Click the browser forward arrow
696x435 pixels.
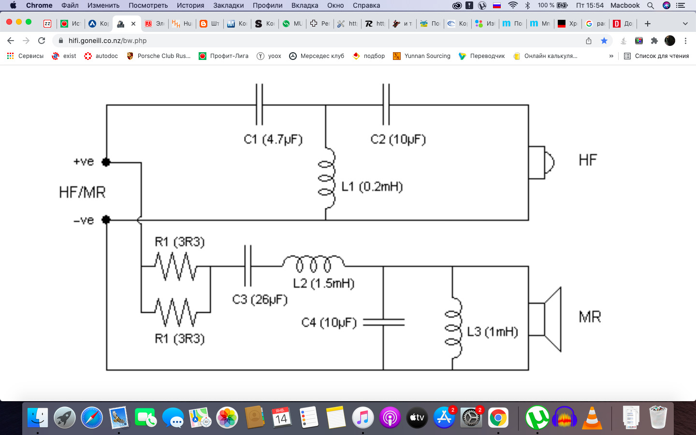[26, 41]
